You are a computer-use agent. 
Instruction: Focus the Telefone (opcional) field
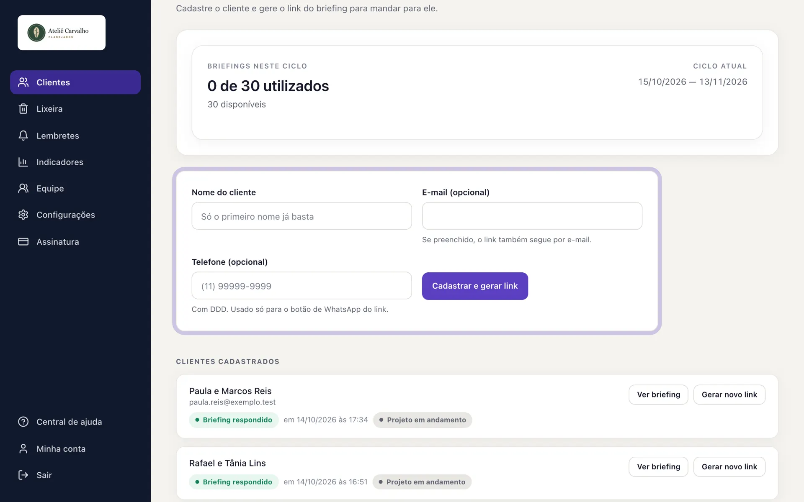point(301,285)
